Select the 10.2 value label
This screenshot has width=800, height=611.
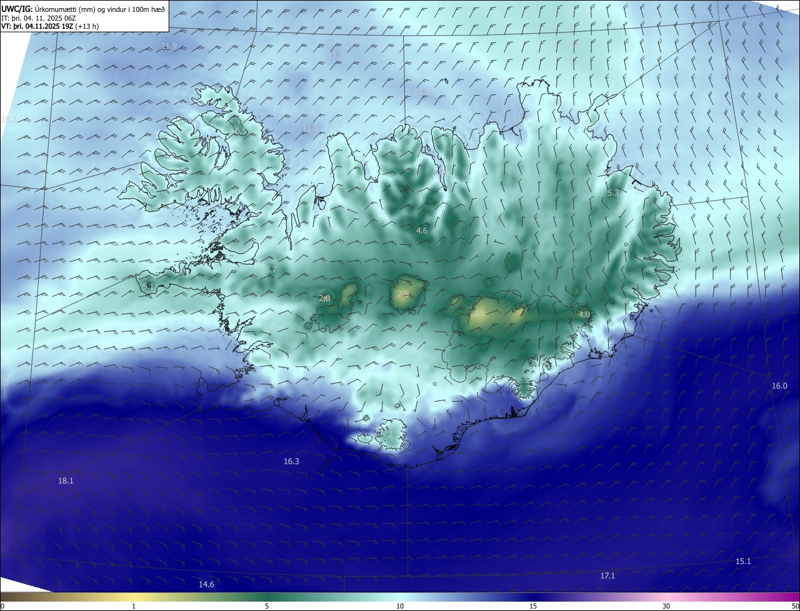(x=9, y=119)
